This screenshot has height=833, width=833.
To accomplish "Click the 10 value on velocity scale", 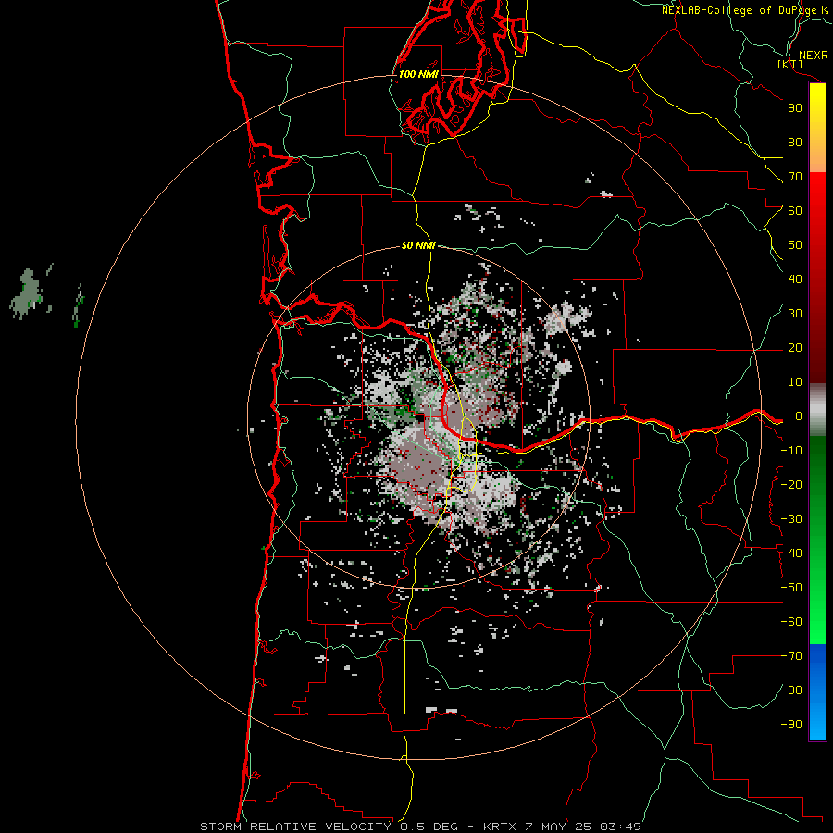I will (x=795, y=382).
